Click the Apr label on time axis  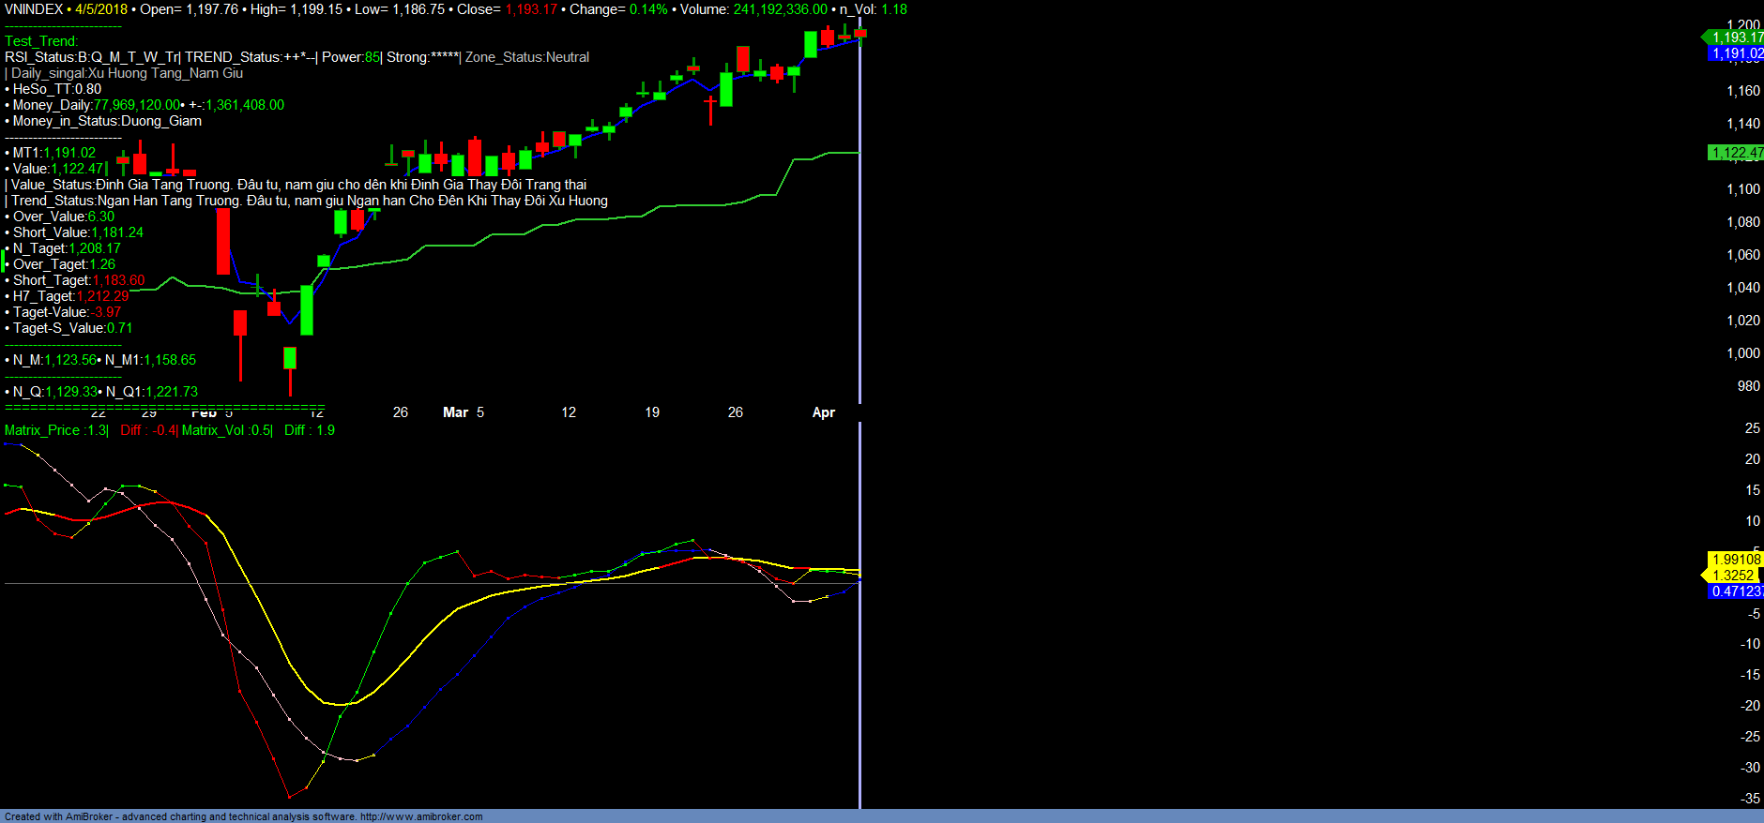tap(823, 412)
